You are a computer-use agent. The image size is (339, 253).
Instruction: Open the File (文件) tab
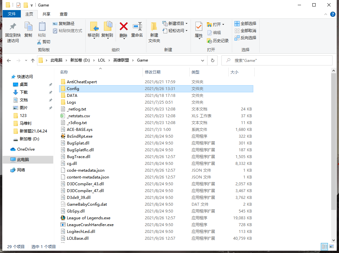(x=12, y=14)
